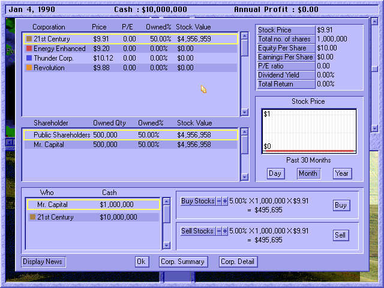Click Owned Qty column header
Viewport: 384px width, 288px height.
(109, 123)
